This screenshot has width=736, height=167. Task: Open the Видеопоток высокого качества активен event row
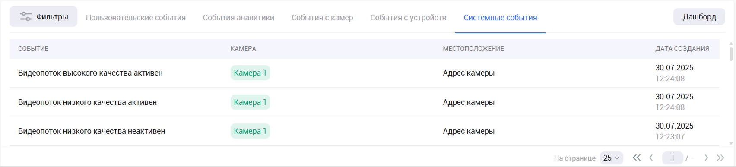click(x=365, y=73)
